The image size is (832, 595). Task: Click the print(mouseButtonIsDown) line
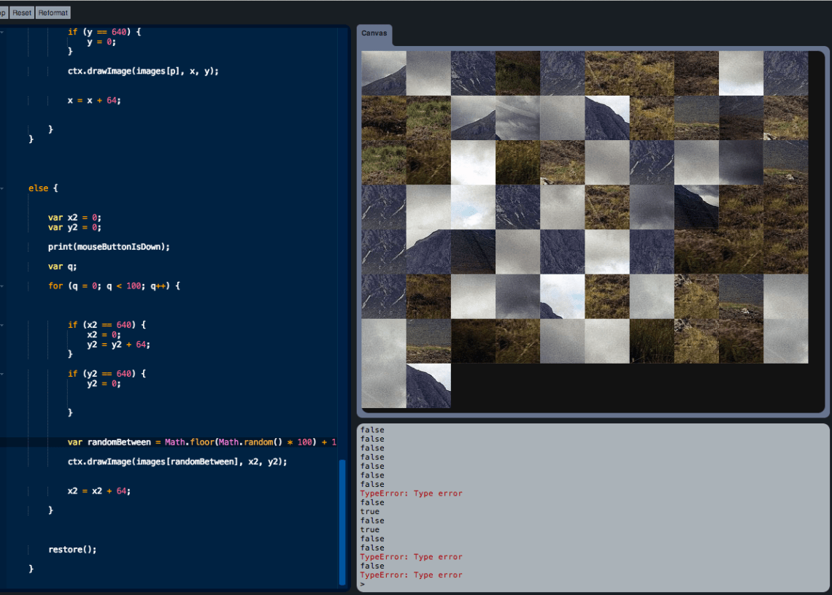point(109,247)
